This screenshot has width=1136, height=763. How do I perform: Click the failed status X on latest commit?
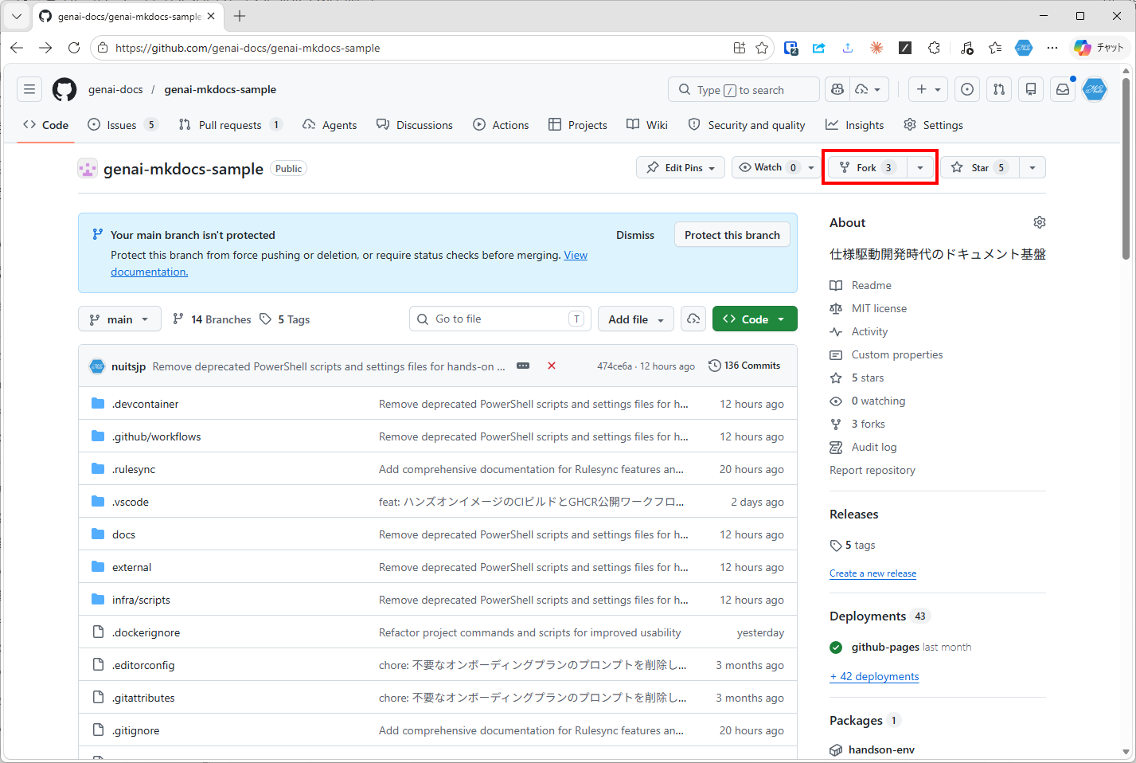(x=552, y=366)
